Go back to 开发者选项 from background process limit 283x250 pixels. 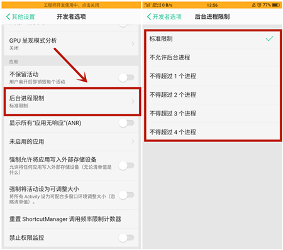coord(164,17)
